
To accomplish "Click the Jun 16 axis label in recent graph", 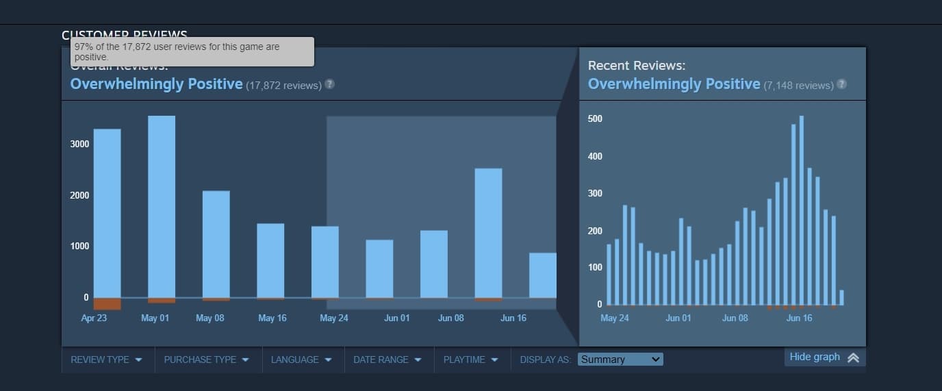I will pyautogui.click(x=799, y=318).
